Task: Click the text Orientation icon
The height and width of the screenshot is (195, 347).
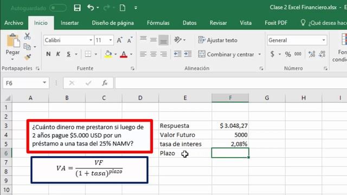Action: pyautogui.click(x=178, y=40)
